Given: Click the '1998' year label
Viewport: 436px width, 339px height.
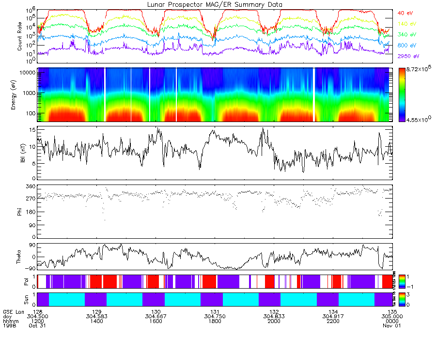Looking at the screenshot, I should tap(10, 325).
